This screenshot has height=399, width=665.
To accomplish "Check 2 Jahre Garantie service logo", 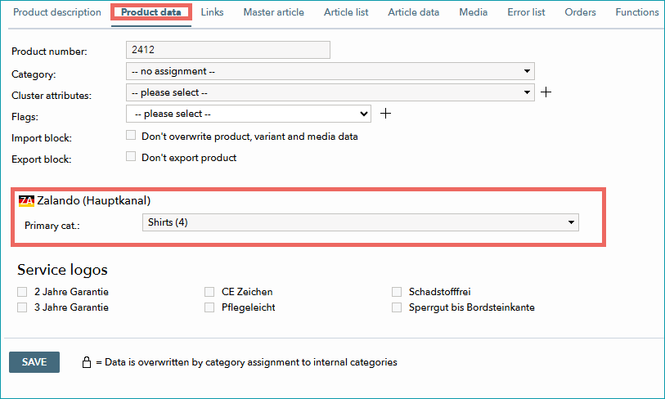I will (x=22, y=292).
